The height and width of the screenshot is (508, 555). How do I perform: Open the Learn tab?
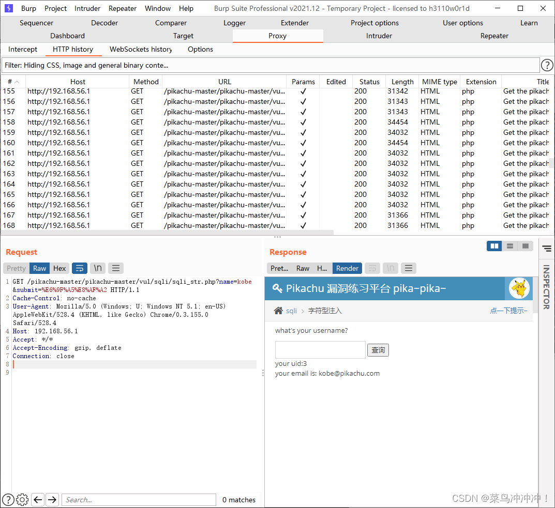(x=529, y=23)
